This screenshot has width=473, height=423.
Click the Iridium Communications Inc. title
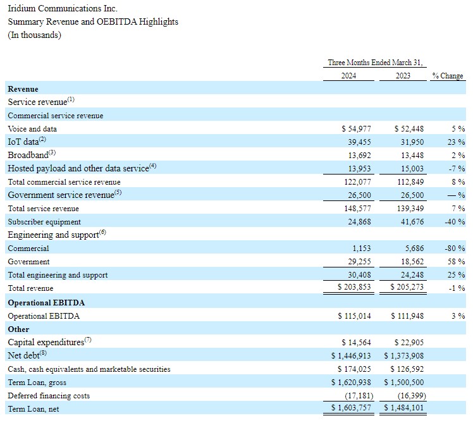click(x=63, y=9)
